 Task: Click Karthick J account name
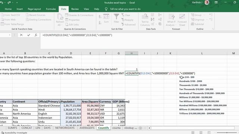click(197, 3)
